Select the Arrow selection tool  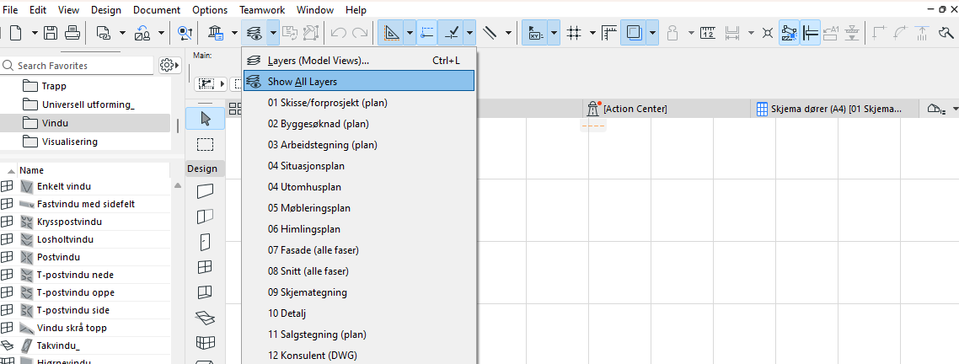(205, 118)
